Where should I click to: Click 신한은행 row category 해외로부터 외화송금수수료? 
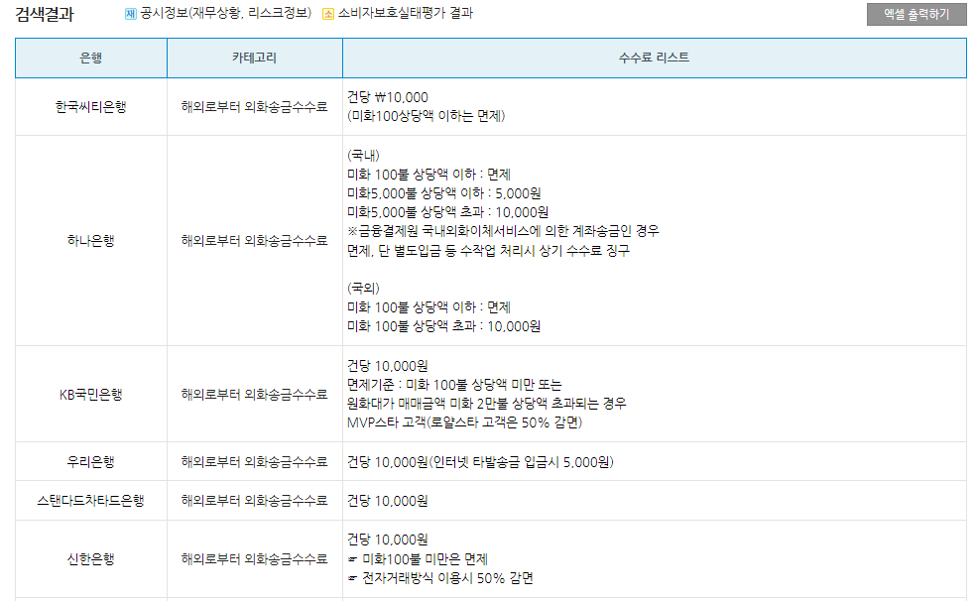pos(255,559)
